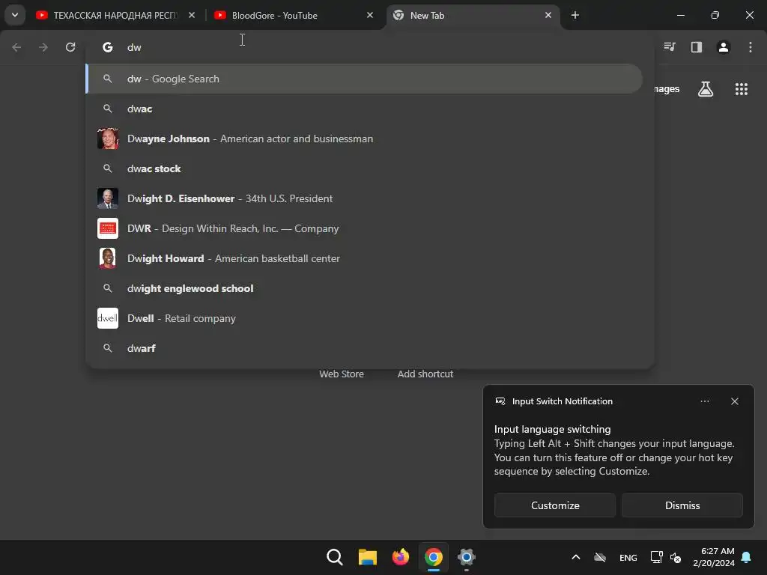767x575 pixels.
Task: Open the Web Store shortcut
Action: tap(342, 374)
